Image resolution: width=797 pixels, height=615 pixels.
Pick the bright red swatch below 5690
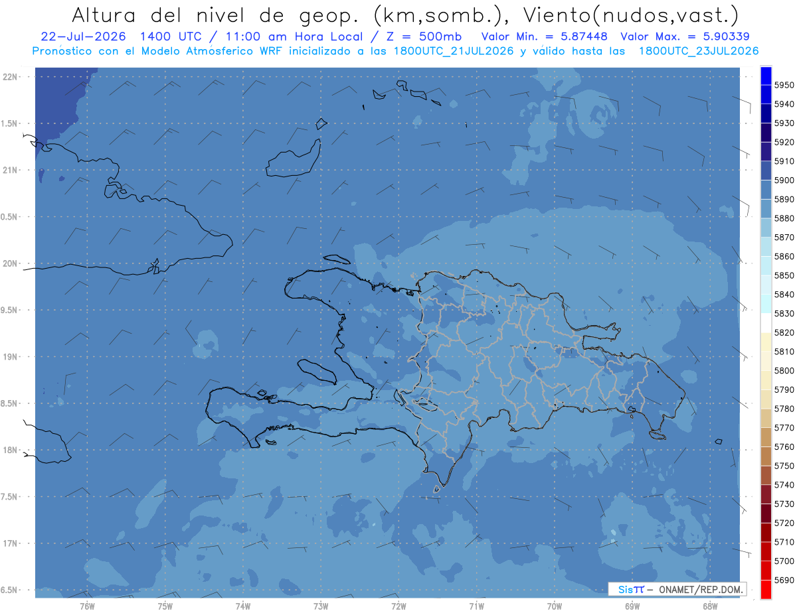(x=766, y=589)
